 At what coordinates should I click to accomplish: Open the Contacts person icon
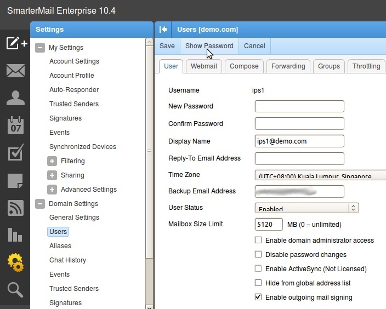pos(15,98)
